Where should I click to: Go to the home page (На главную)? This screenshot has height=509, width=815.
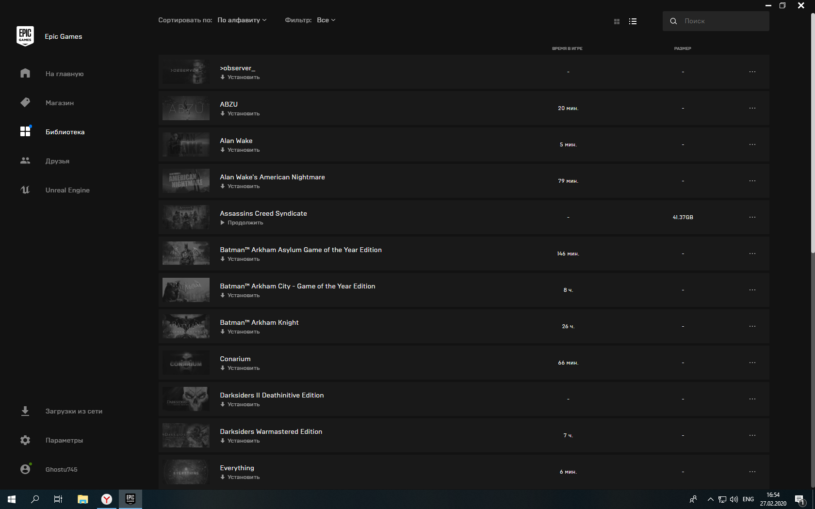[x=52, y=74]
